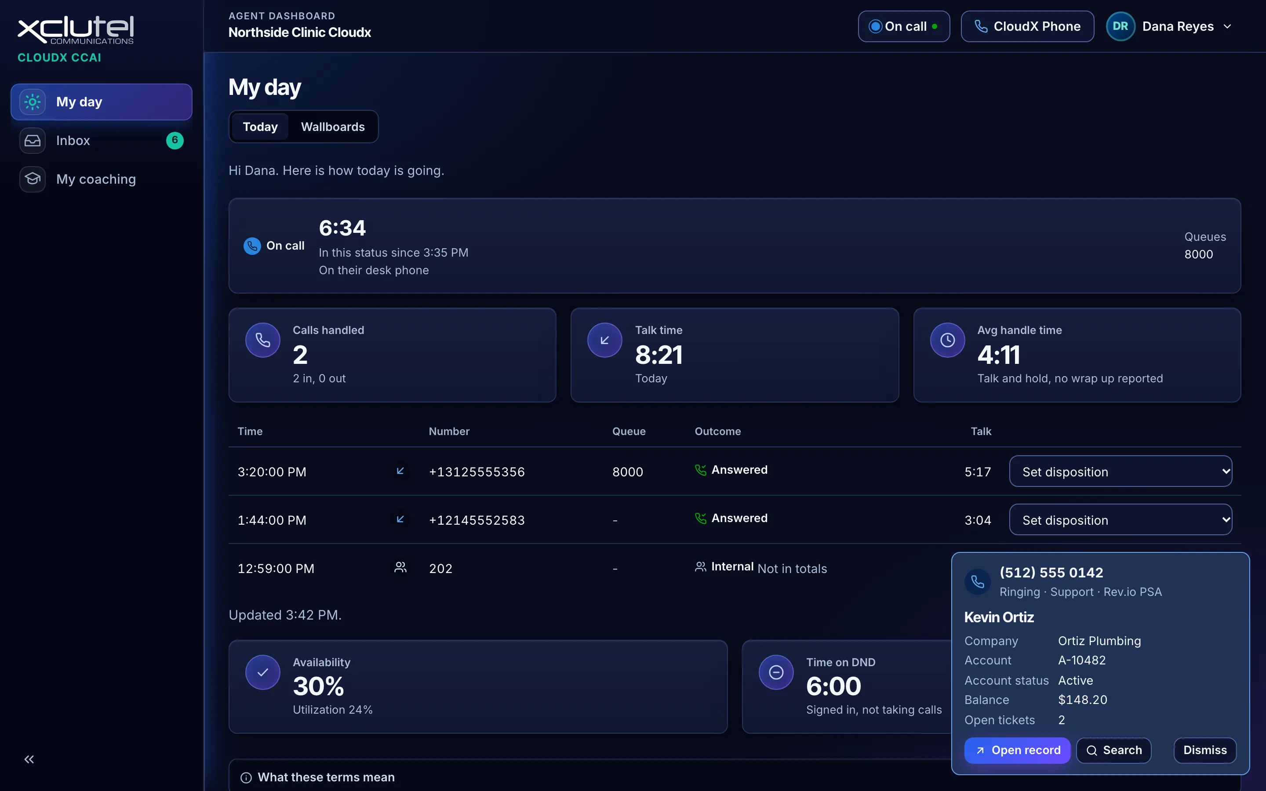The height and width of the screenshot is (791, 1266).
Task: Open the My day sidebar item
Action: 102,102
